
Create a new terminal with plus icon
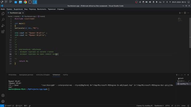pyautogui.click(x=177, y=75)
